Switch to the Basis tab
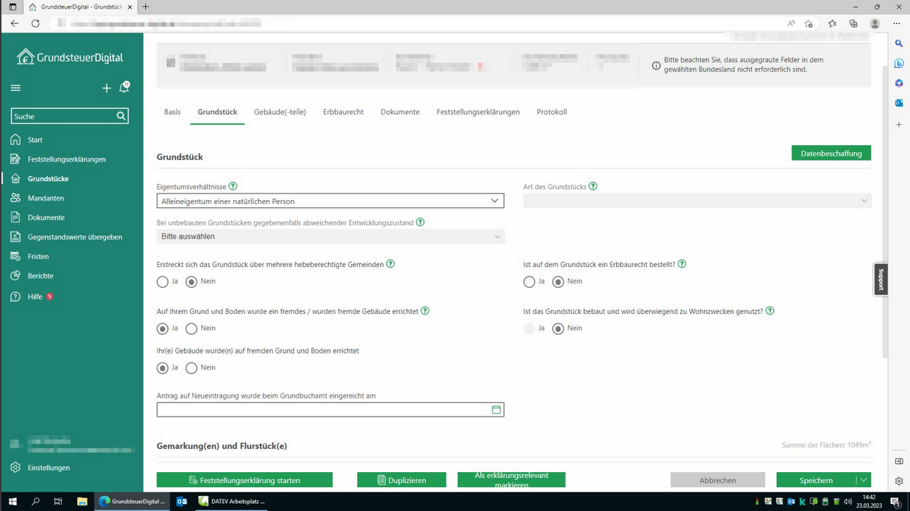This screenshot has height=511, width=910. pos(172,112)
